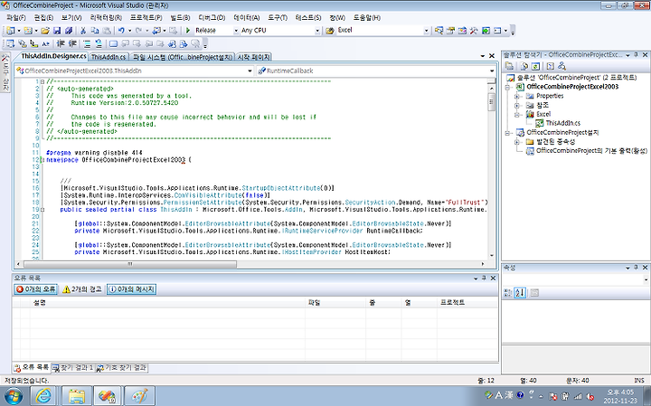Image resolution: width=651 pixels, height=406 pixels.
Task: Click the Save All icon
Action: coord(69,31)
